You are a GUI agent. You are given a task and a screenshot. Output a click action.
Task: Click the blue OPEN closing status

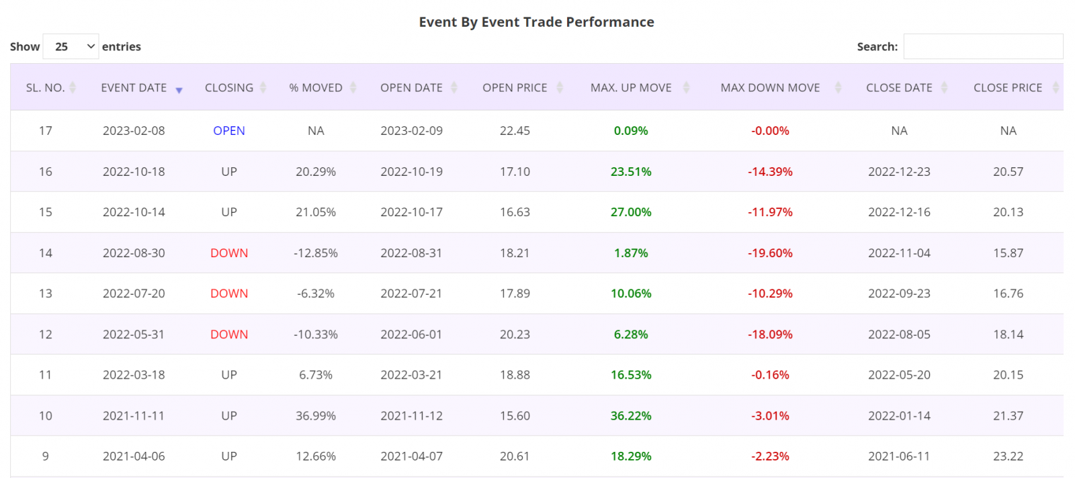coord(229,131)
